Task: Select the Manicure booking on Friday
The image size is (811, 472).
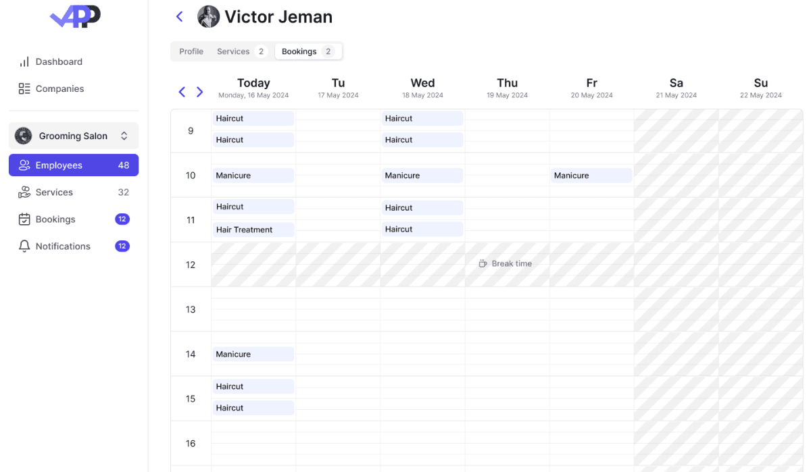Action: coord(591,175)
